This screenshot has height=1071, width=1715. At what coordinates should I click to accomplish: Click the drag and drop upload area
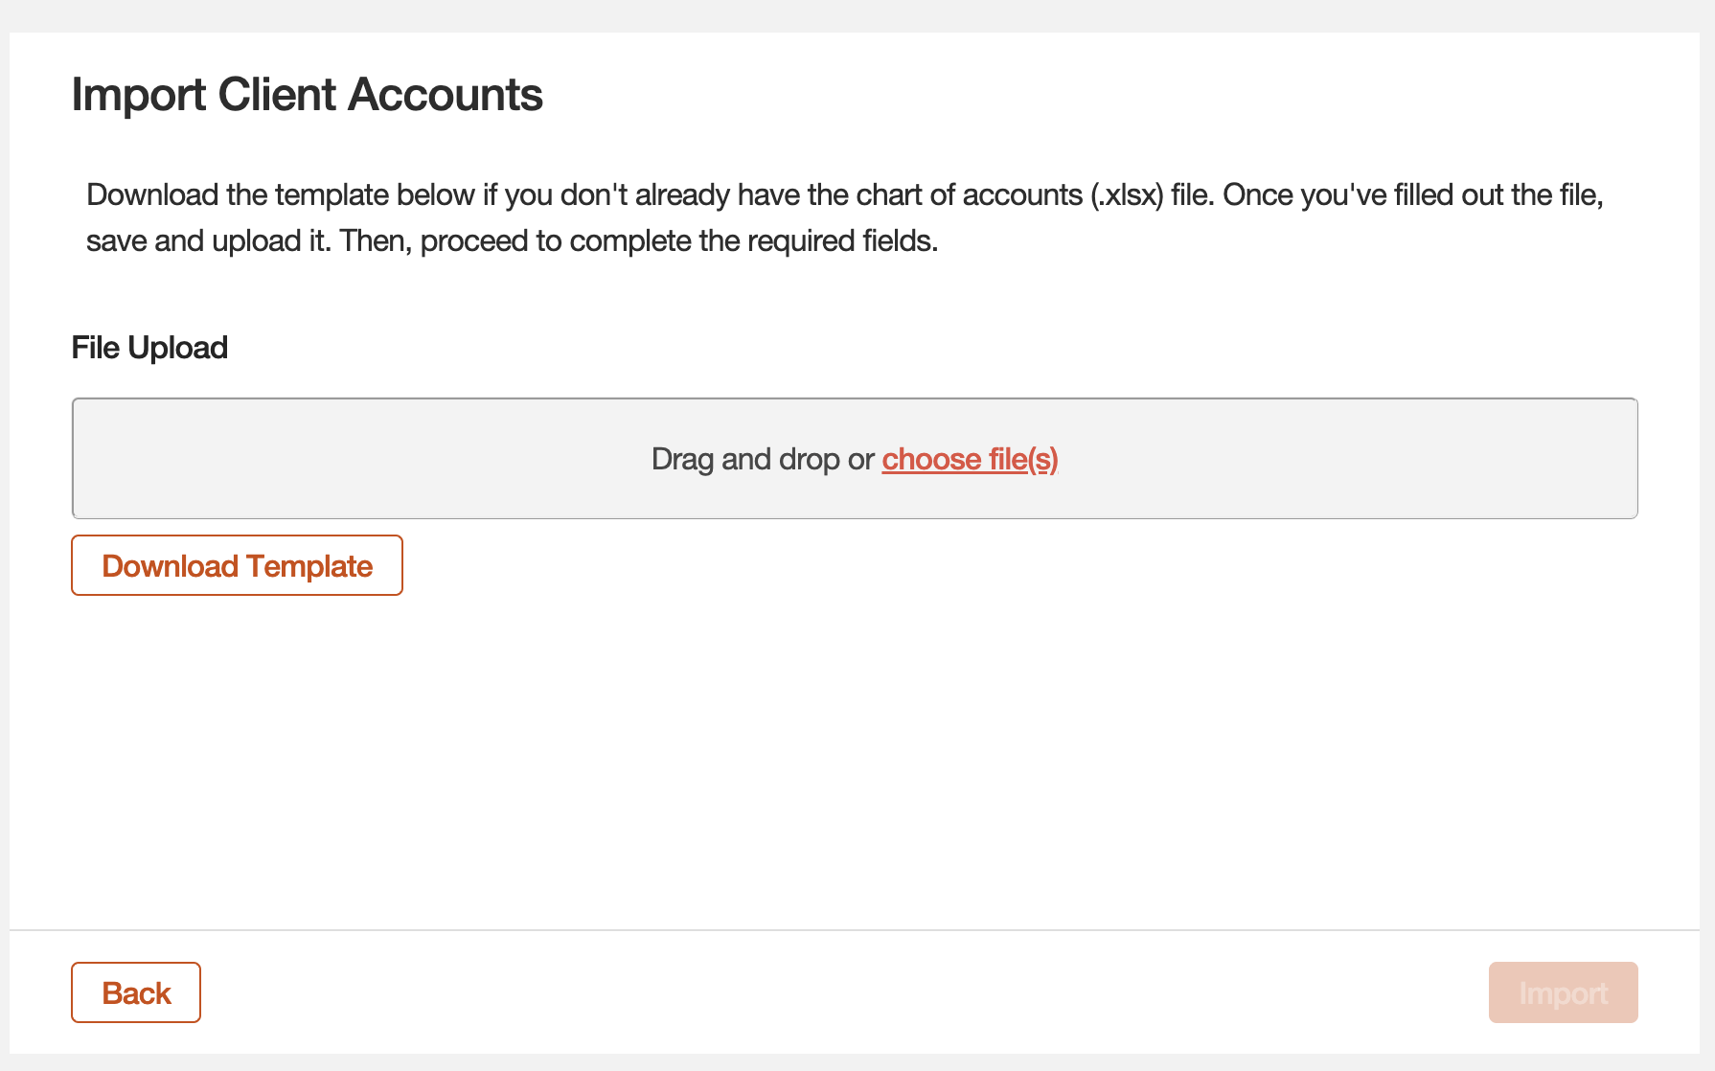[x=856, y=459]
